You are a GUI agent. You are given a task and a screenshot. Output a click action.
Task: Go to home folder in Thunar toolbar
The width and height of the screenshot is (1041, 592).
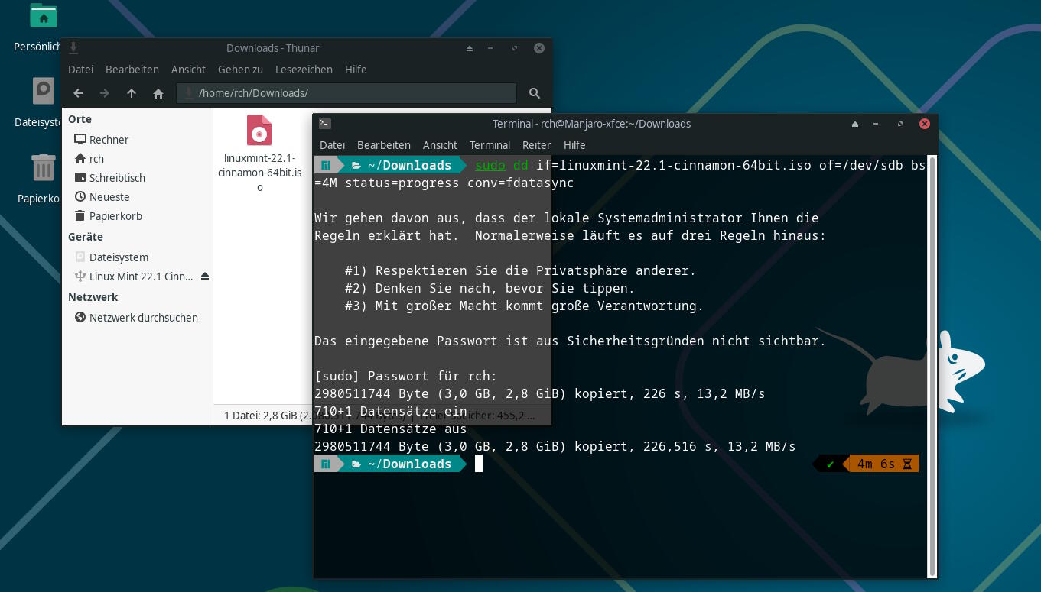[x=158, y=93]
